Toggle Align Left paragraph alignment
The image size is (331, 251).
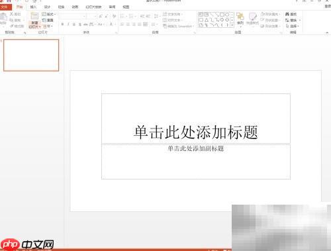[x=122, y=25]
